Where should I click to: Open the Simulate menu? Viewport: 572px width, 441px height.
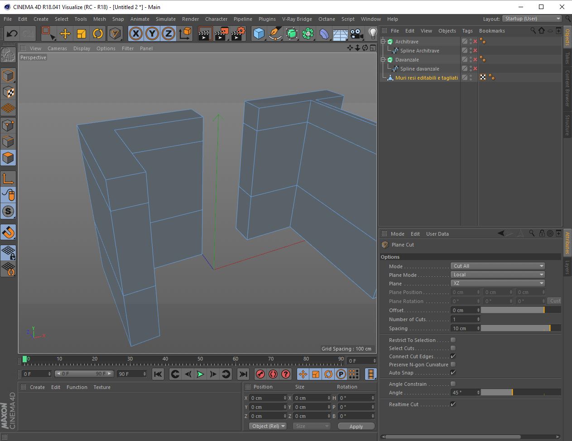click(x=166, y=19)
